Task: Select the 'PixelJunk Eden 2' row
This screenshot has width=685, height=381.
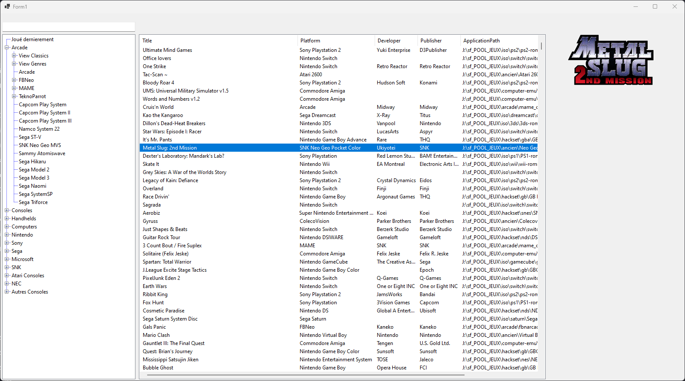Action: tap(339, 278)
